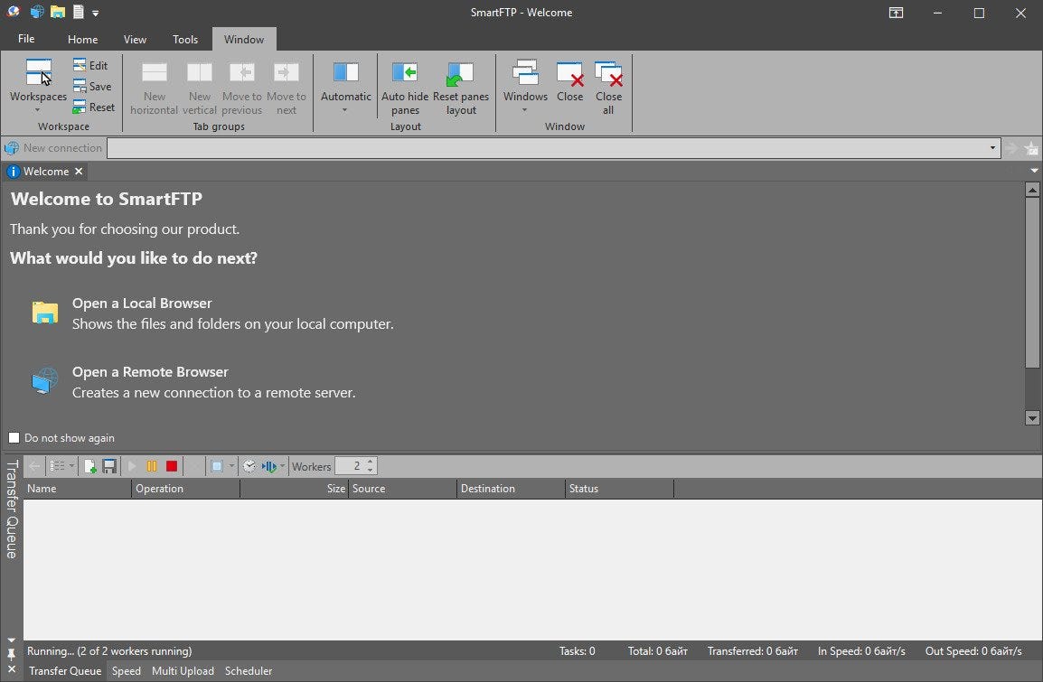
Task: Switch to the Tools ribbon tab
Action: tap(185, 39)
